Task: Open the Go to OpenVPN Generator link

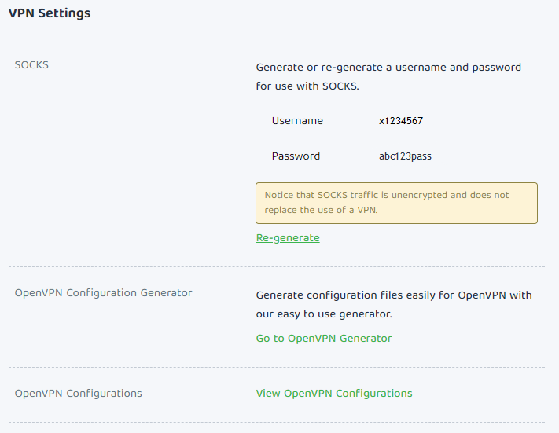Action: coord(324,339)
